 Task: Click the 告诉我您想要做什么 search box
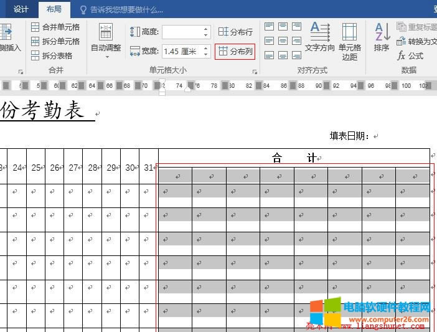[121, 10]
